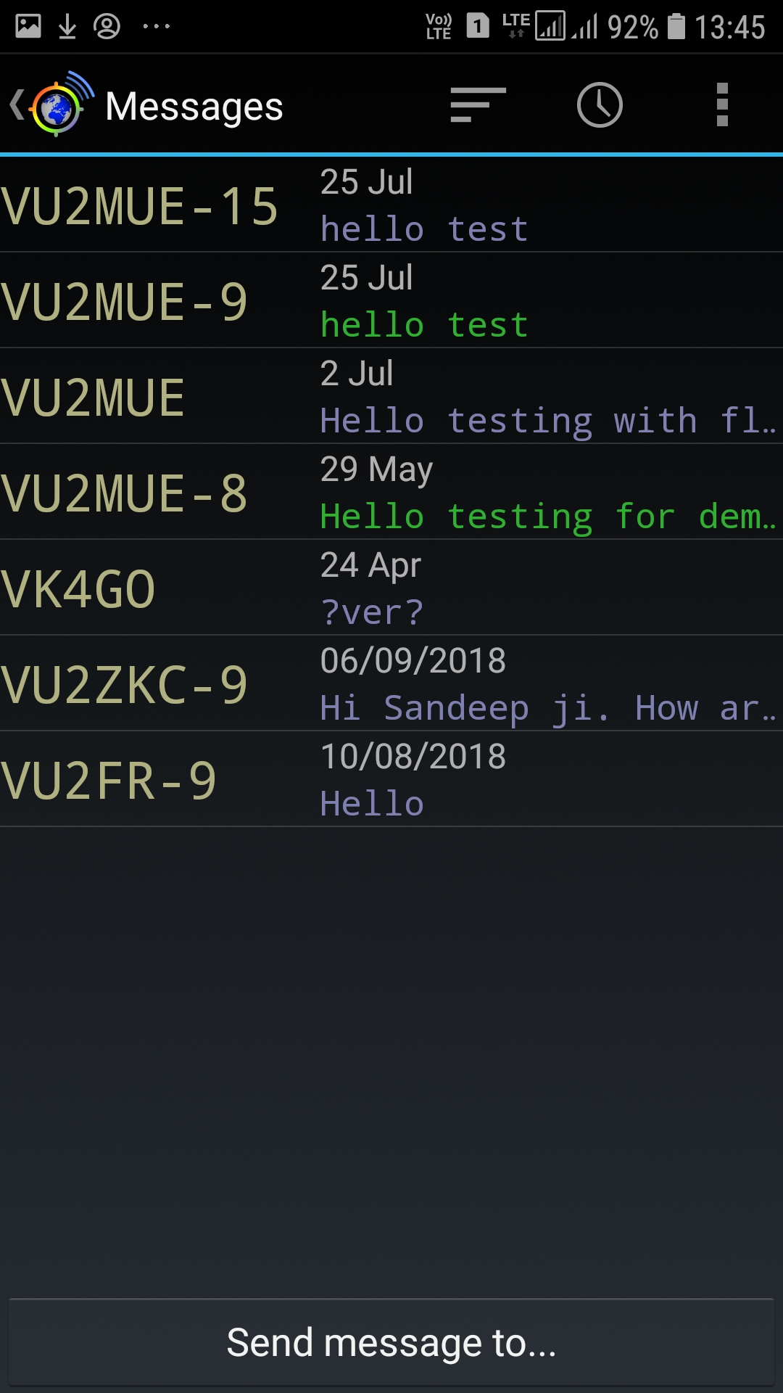Open the sort lines icon in toolbar
Viewport: 783px width, 1393px height.
(x=478, y=105)
